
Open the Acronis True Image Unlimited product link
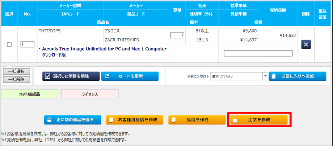(104, 49)
